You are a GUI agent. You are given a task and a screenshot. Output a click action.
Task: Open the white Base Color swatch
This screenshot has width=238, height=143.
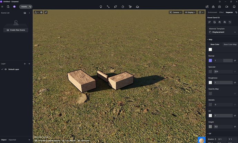210,49
